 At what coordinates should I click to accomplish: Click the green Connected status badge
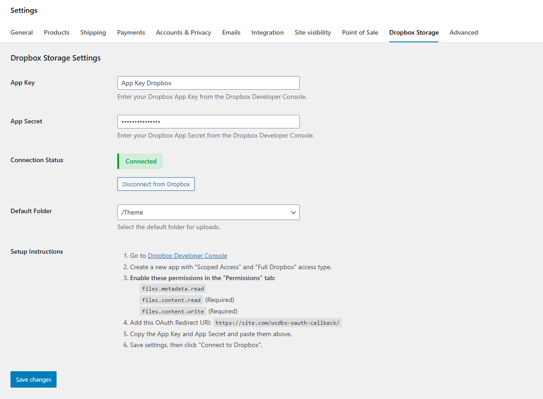[x=141, y=161]
